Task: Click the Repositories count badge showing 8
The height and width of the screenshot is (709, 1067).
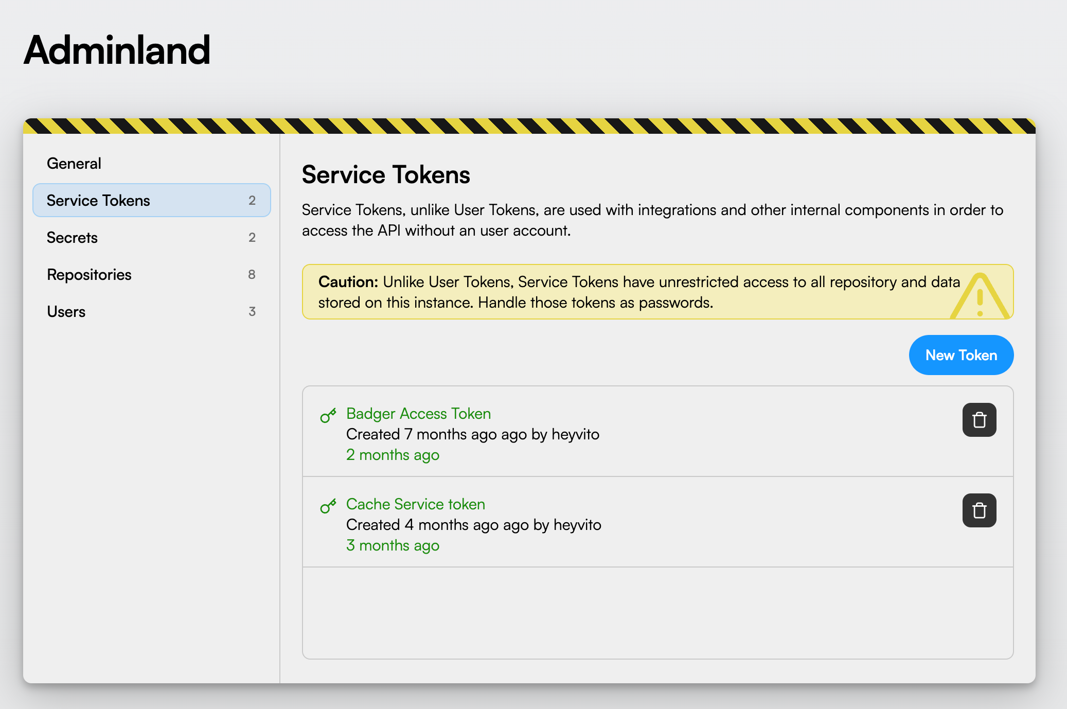Action: [x=252, y=274]
